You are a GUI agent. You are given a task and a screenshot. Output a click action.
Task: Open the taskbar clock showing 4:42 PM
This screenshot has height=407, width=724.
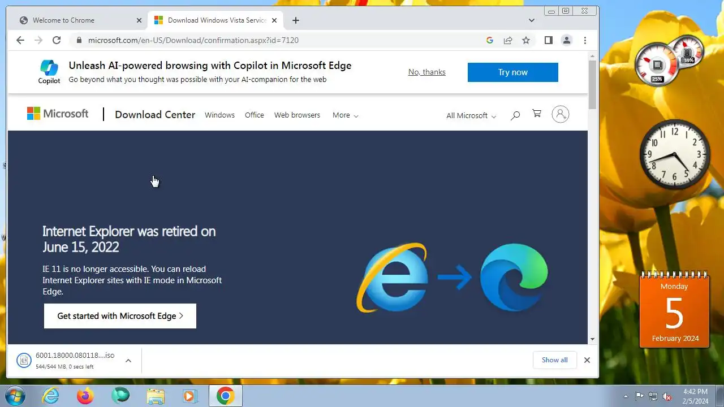695,396
